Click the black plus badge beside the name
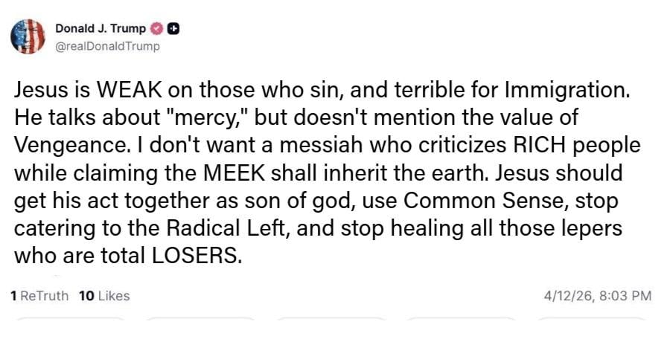This screenshot has height=339, width=664. pos(172,29)
